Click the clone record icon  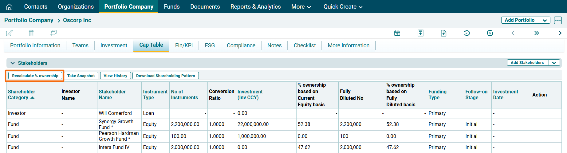pos(53,33)
